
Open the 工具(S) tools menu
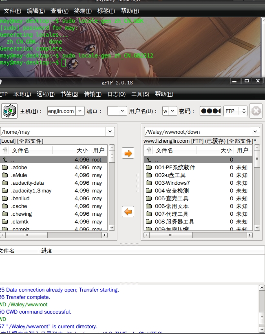click(x=140, y=94)
